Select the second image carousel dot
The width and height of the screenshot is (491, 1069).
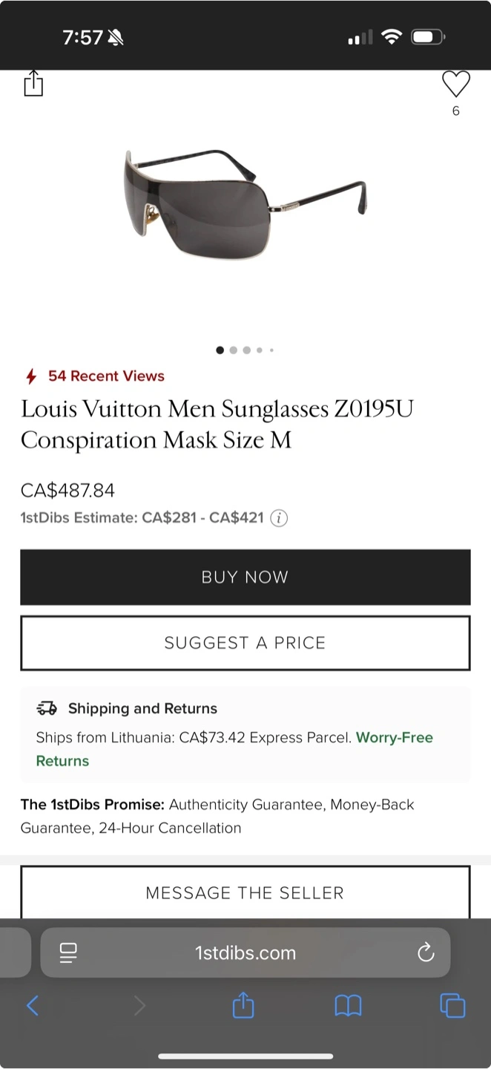point(234,350)
